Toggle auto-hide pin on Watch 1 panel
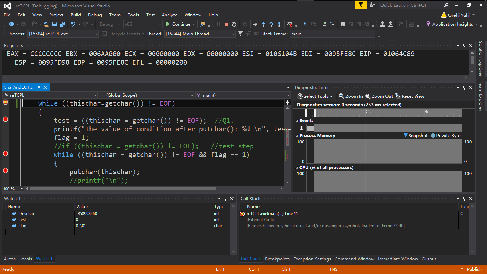This screenshot has width=487, height=274. [225, 198]
